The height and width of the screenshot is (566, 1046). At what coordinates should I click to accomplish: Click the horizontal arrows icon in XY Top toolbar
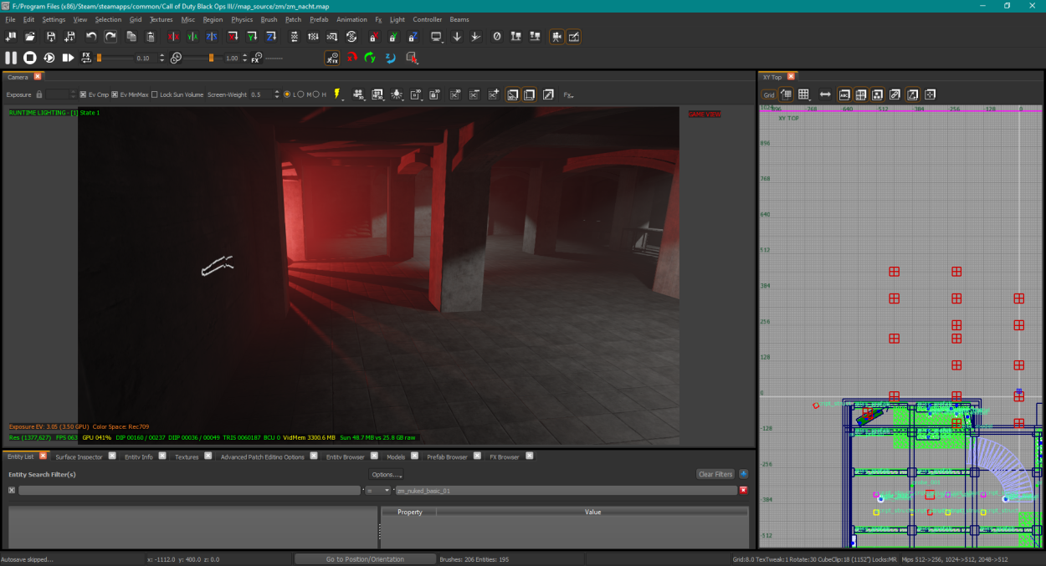coord(825,94)
